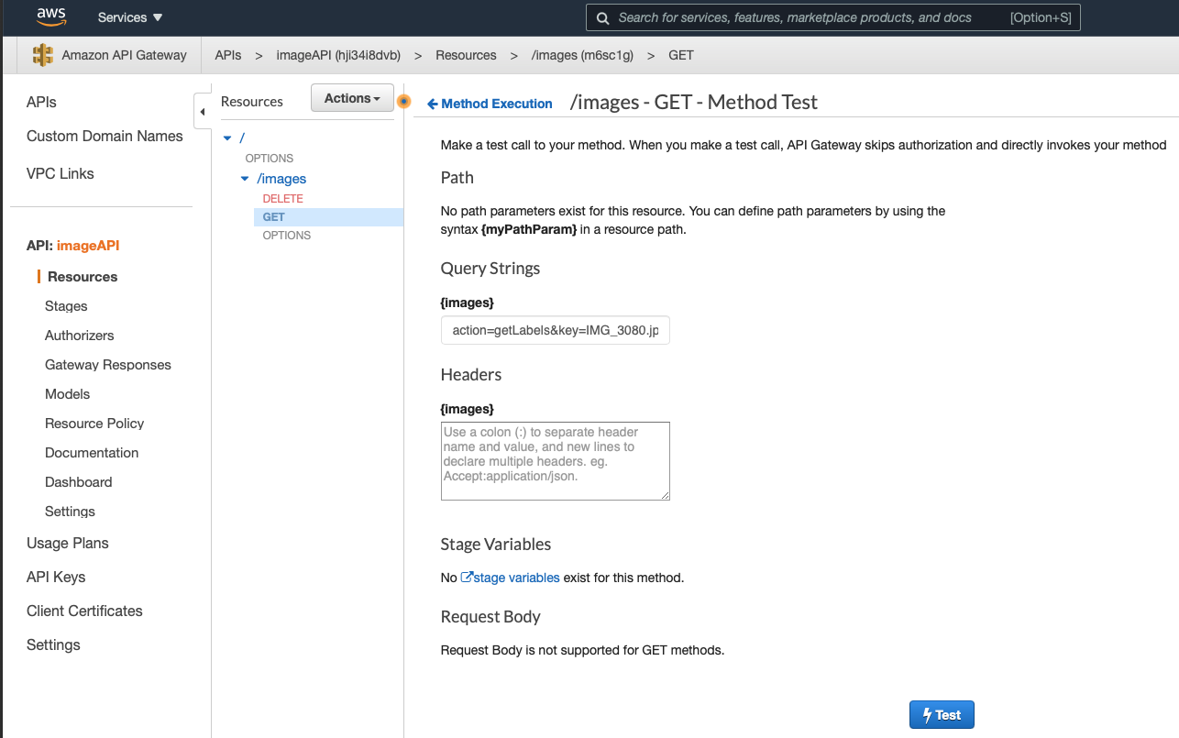The height and width of the screenshot is (738, 1179).
Task: Open Resource Policy page
Action: [x=94, y=424]
